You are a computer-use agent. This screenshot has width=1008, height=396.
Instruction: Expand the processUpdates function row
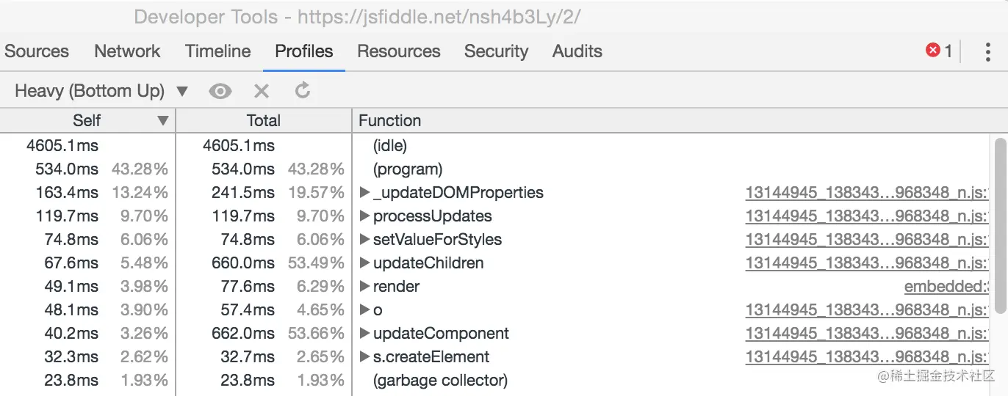pos(364,216)
